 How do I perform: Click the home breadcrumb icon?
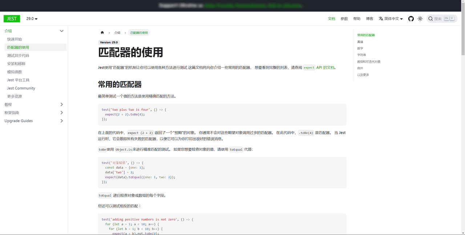[102, 33]
